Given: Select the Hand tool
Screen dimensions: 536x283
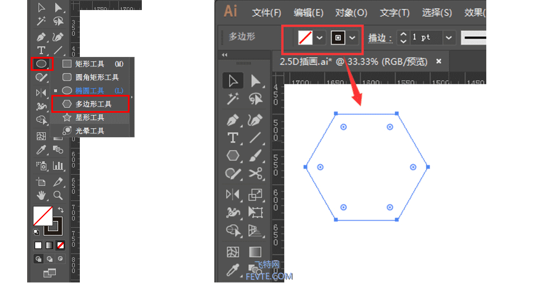Looking at the screenshot, I should 41,195.
